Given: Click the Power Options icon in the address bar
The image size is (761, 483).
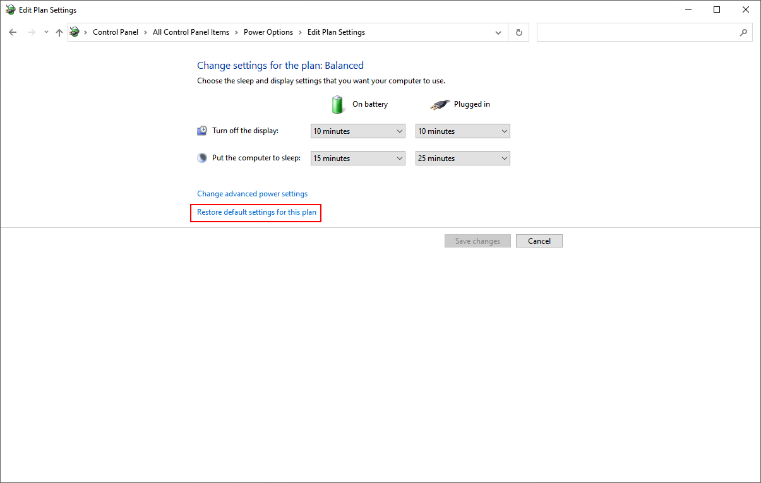Looking at the screenshot, I should point(74,32).
